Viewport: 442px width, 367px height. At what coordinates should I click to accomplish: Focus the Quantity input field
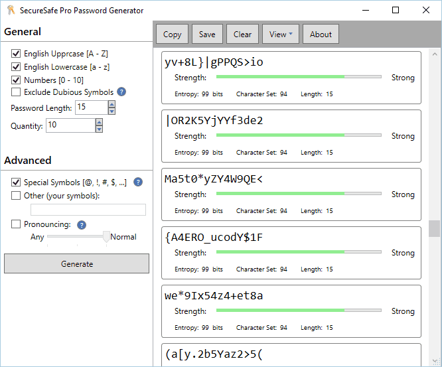coord(70,125)
